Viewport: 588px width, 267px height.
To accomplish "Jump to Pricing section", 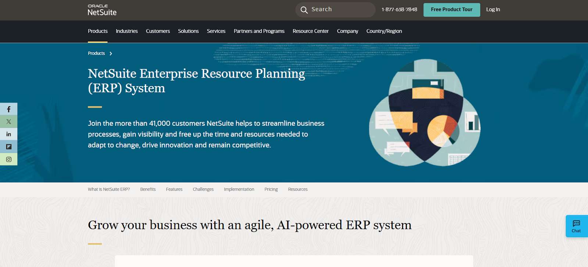I will click(271, 189).
